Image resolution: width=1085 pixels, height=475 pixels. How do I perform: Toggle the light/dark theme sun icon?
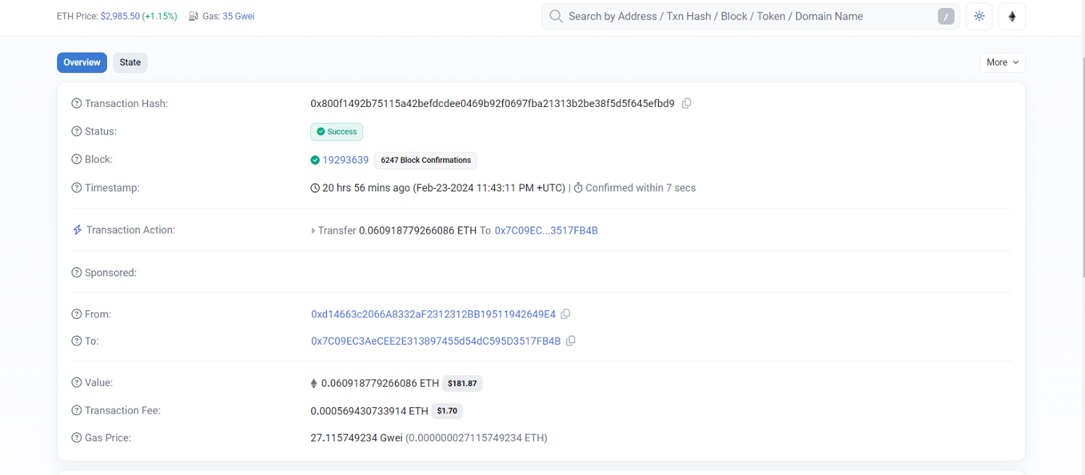point(979,17)
